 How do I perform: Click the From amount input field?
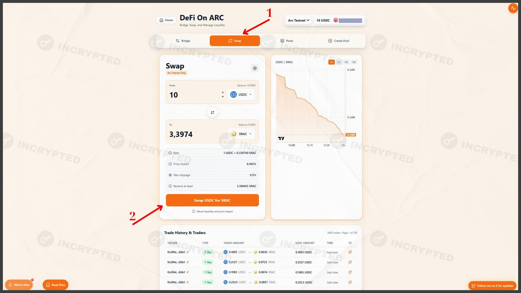(193, 95)
